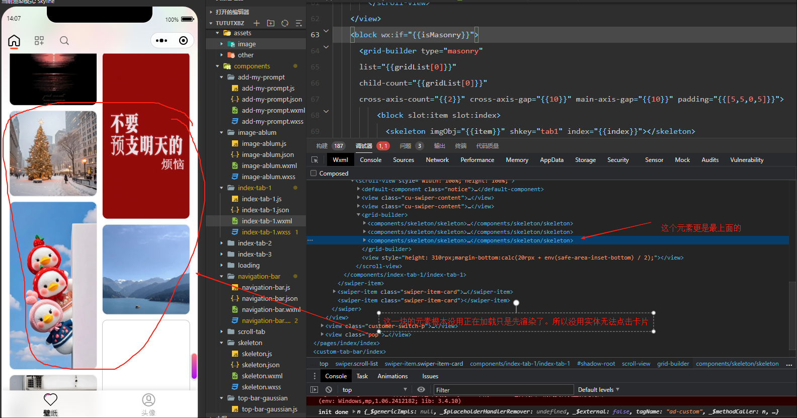
Task: Click the new folder icon in explorer
Action: 271,23
